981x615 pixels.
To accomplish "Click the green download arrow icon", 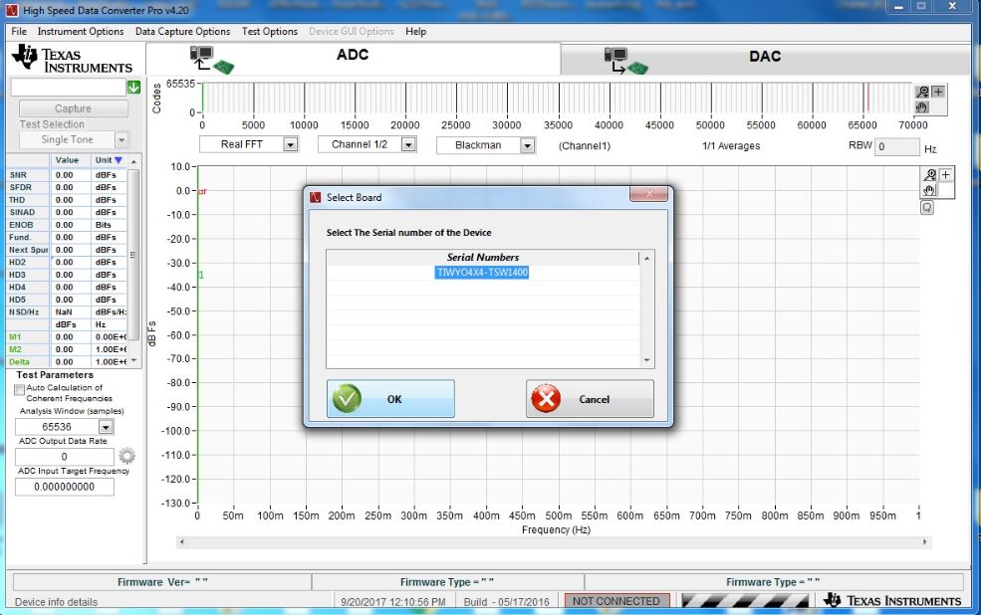I will click(133, 88).
